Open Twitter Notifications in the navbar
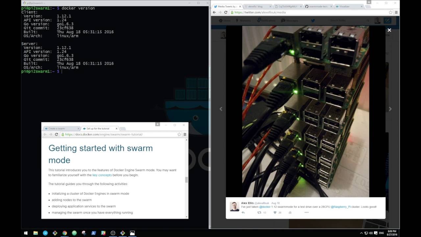 (265, 20)
